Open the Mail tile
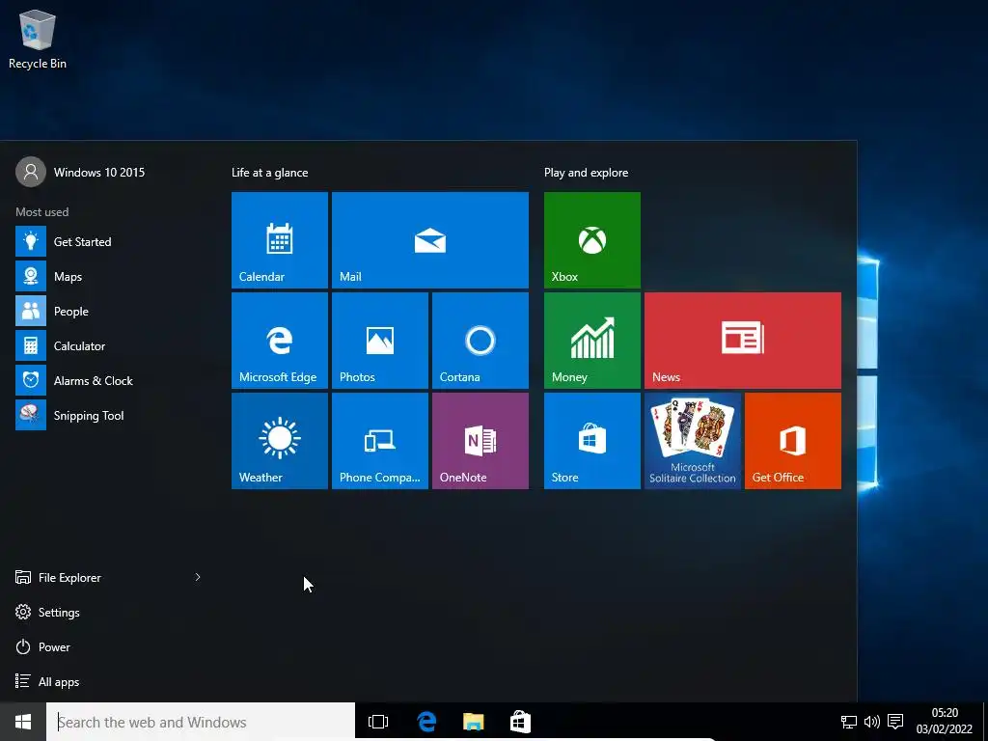Viewport: 988px width, 741px height. click(x=430, y=240)
